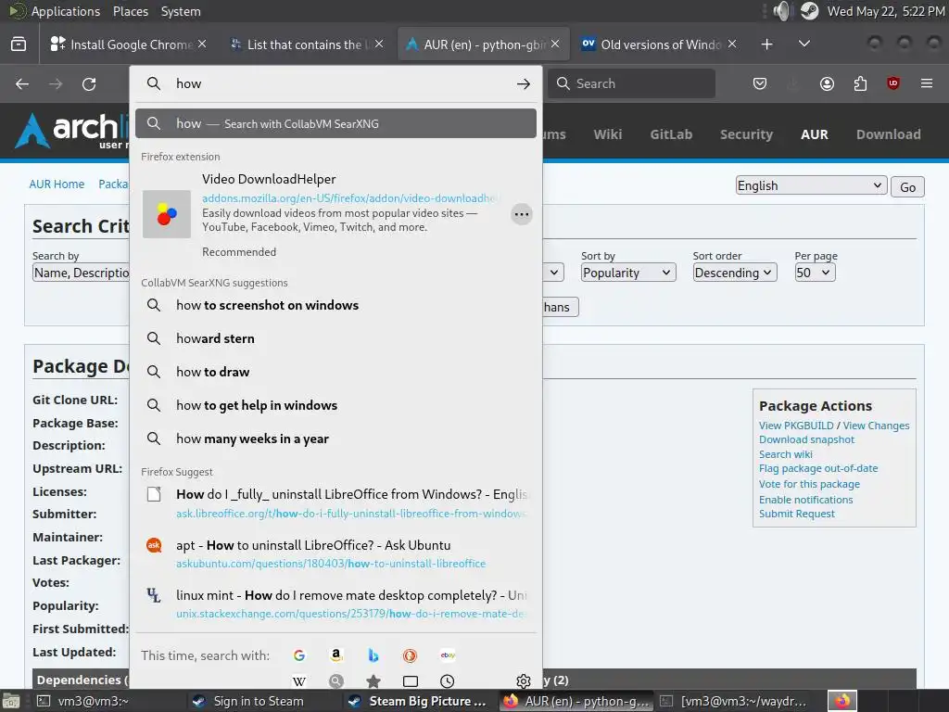Select suggestion 'how to screenshot on windows'

[335, 305]
